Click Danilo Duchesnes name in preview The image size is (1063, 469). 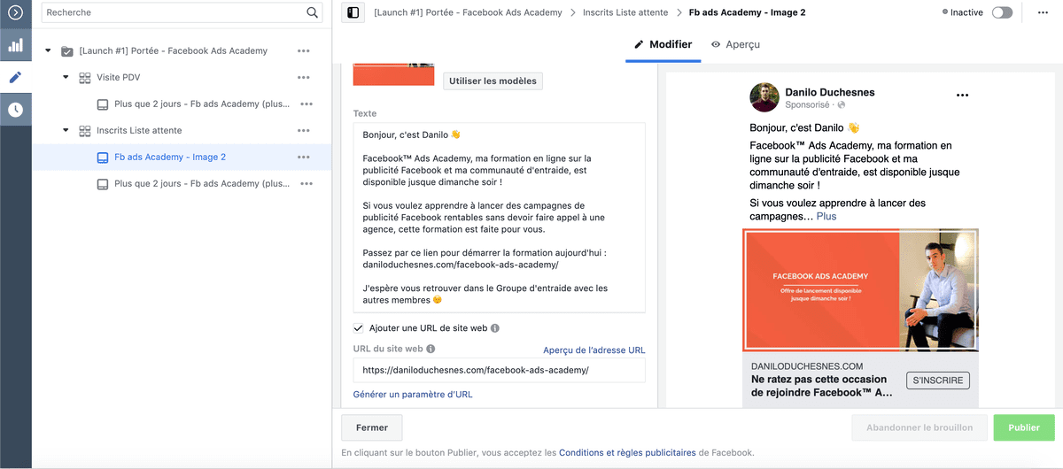830,91
